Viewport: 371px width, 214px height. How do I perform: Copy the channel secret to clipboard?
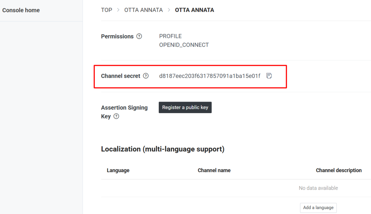coord(269,76)
